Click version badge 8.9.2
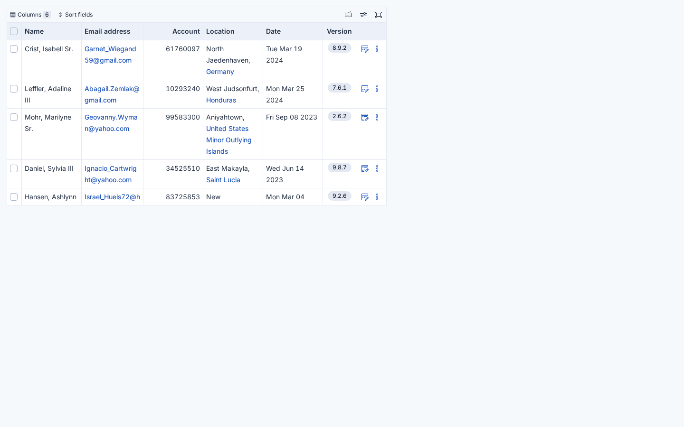 (x=340, y=48)
